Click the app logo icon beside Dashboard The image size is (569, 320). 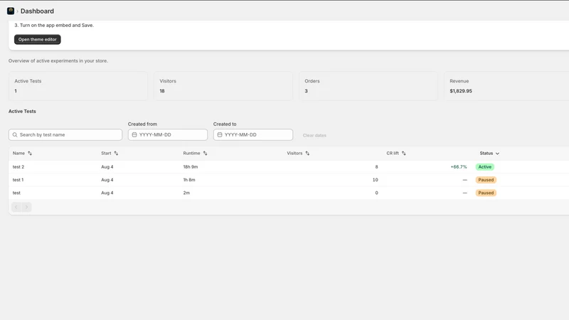click(x=11, y=11)
